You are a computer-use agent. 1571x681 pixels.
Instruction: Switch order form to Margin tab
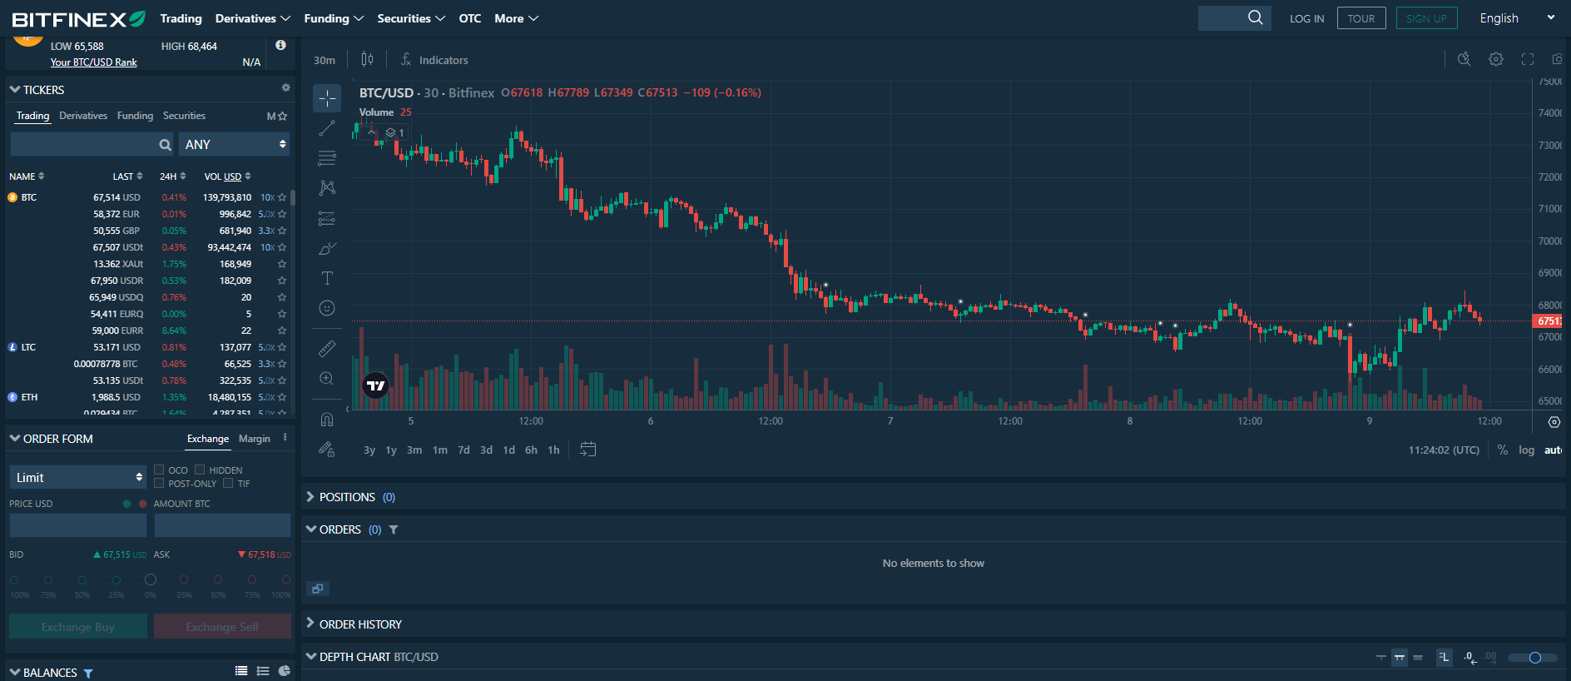click(254, 439)
